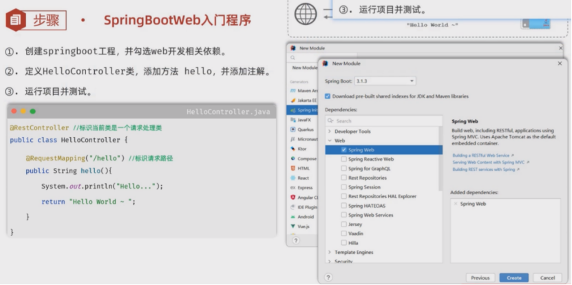
Task: Click the help question mark in back New Module window
Action: (x=296, y=240)
